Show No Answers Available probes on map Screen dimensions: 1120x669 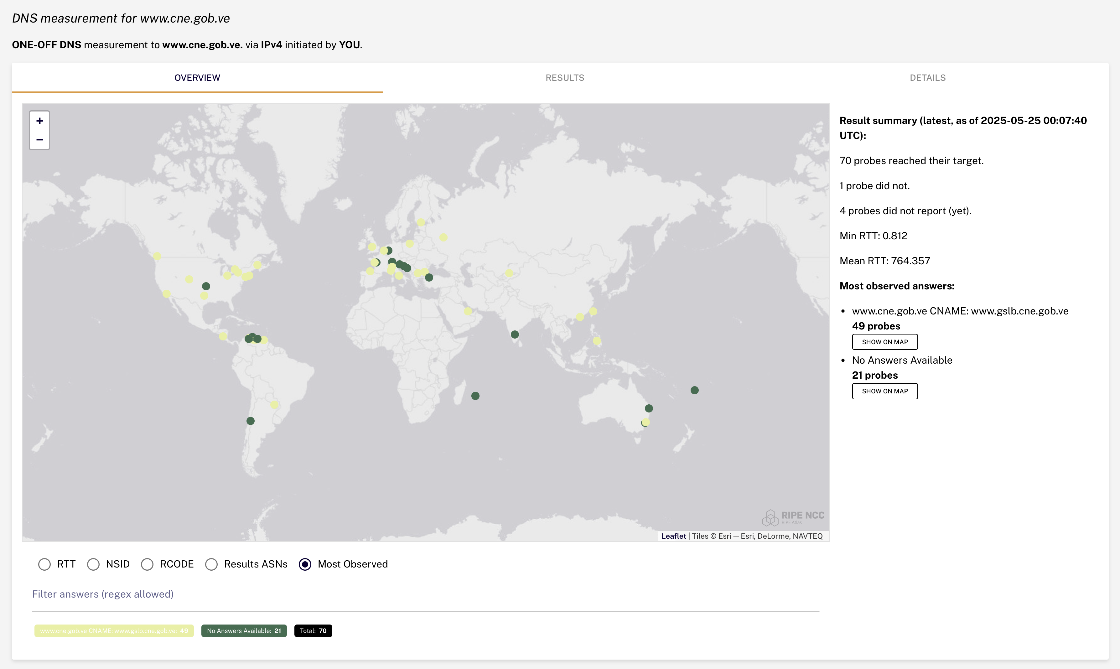(x=885, y=391)
